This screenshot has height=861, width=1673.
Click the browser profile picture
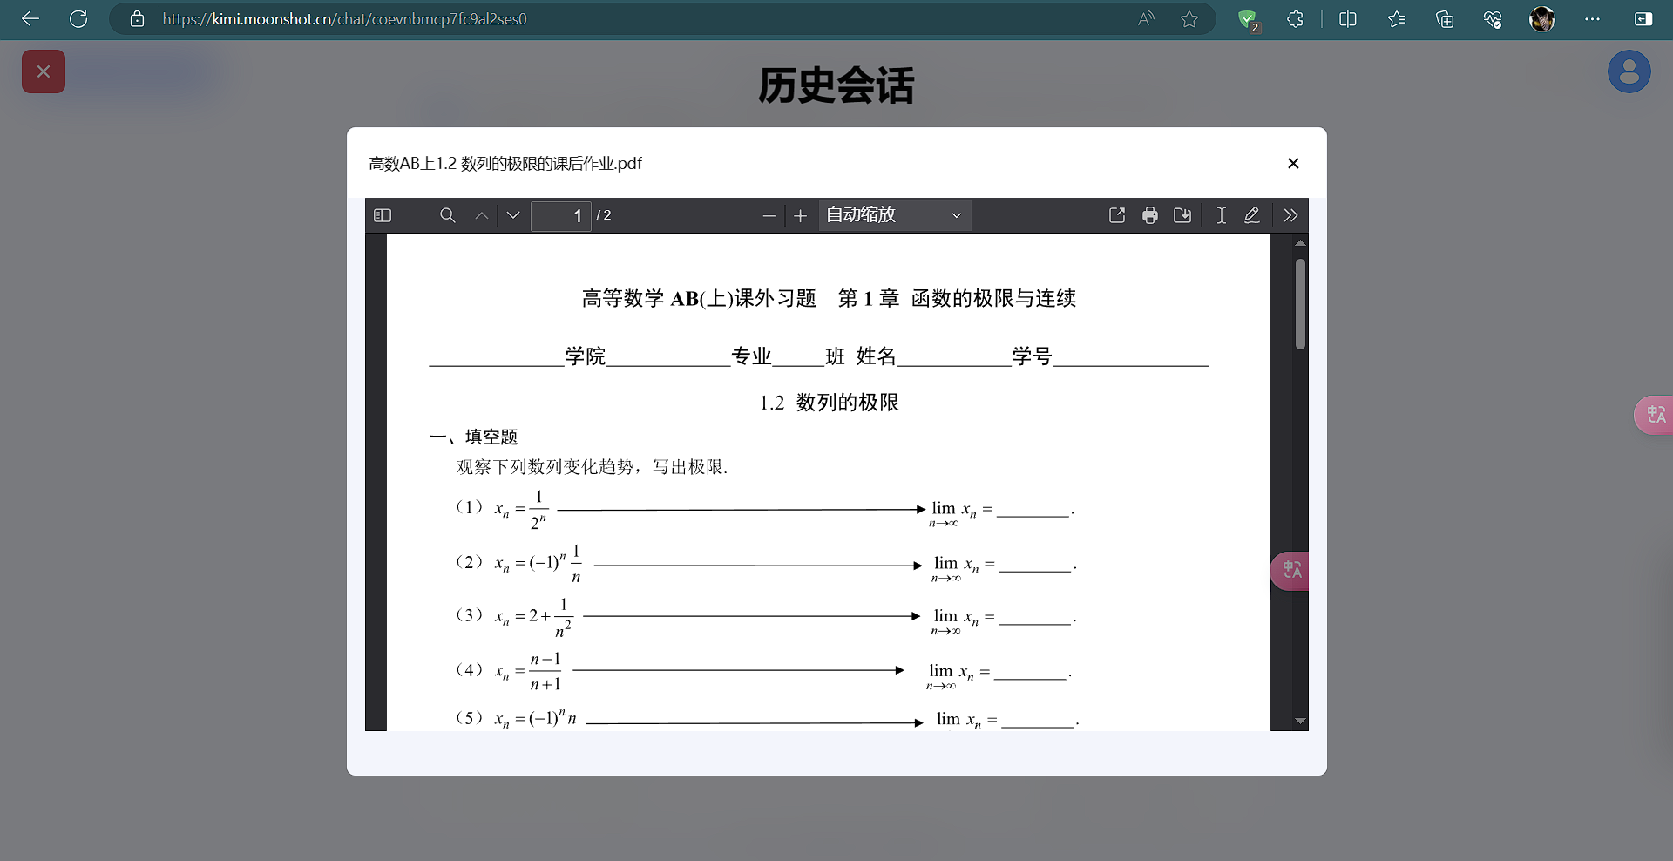[x=1542, y=19]
